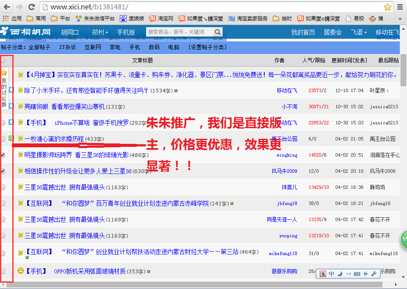
Task: Click the star icon above 我的讨论版
Action: point(4,73)
